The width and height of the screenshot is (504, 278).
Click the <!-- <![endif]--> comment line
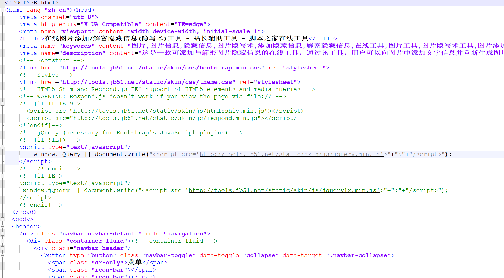pos(50,169)
